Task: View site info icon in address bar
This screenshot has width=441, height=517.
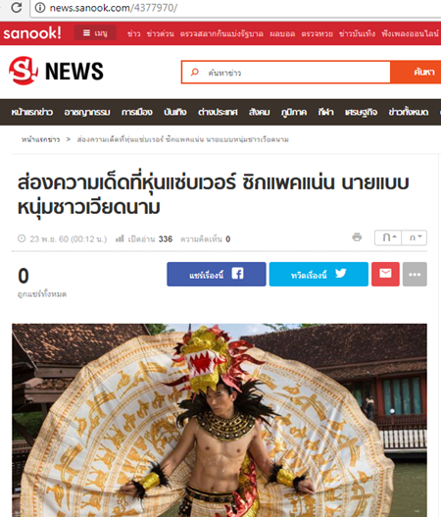Action: 40,8
